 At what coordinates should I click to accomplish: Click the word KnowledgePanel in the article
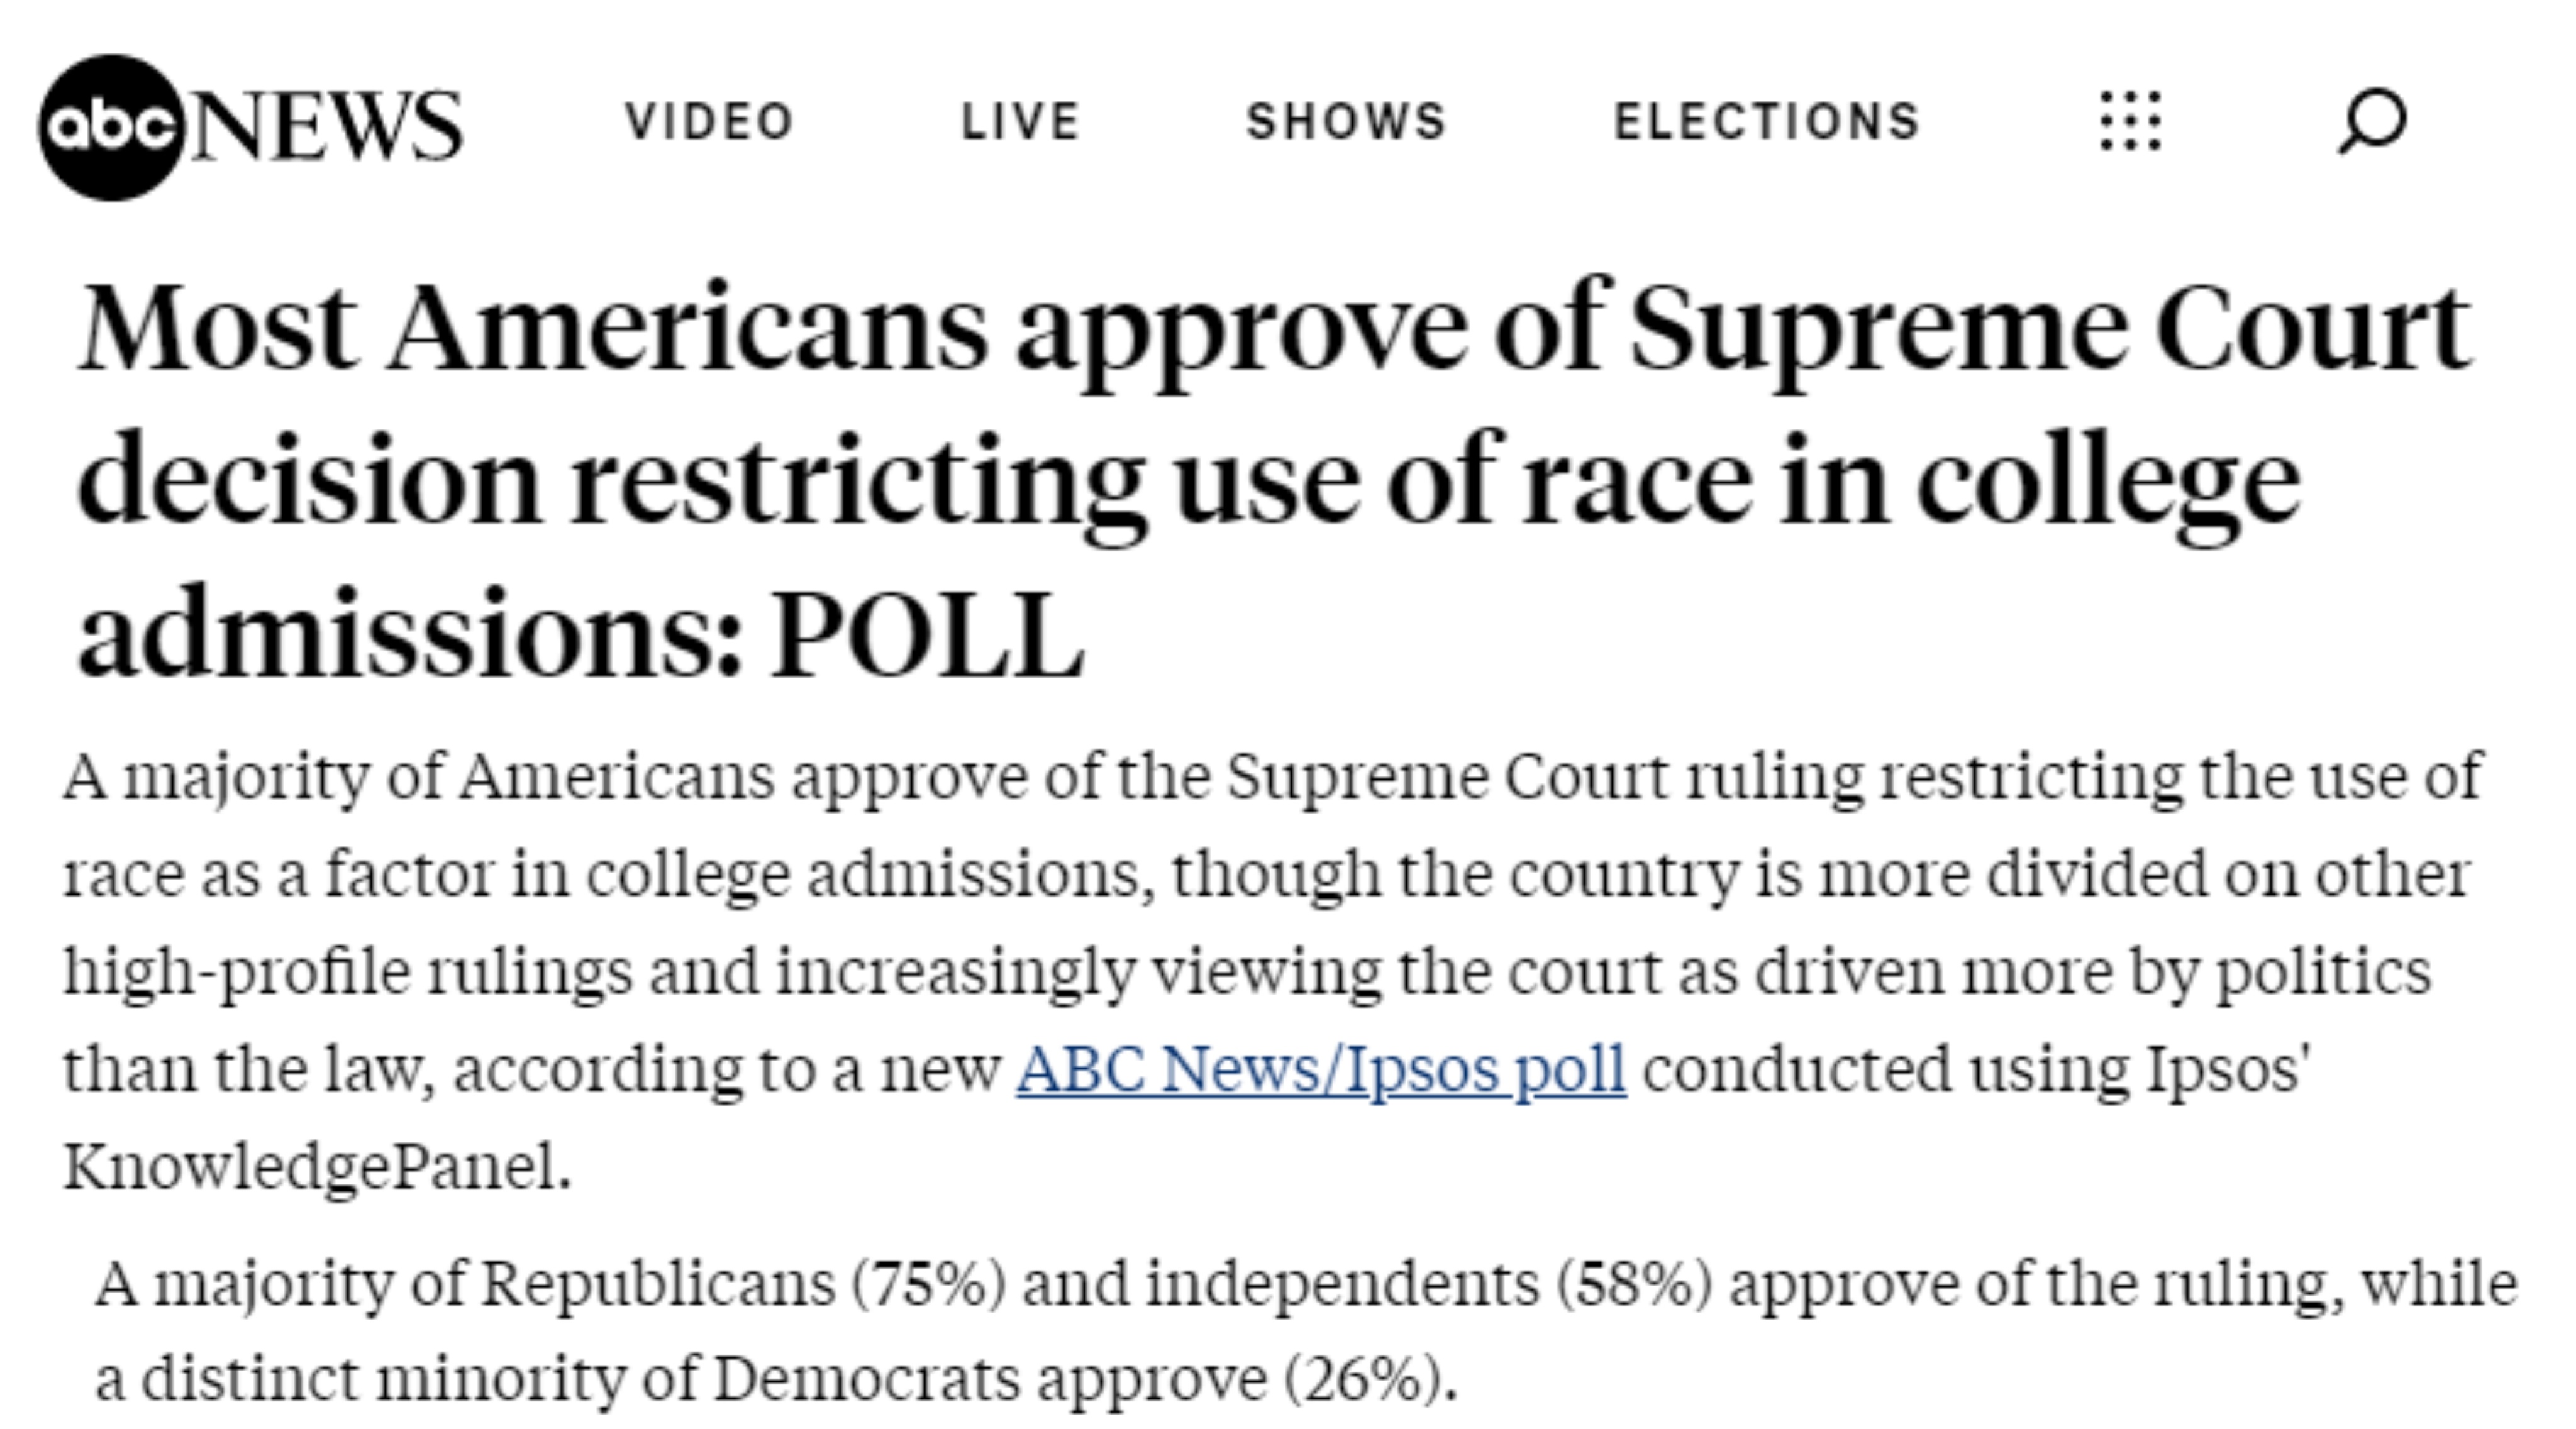coord(317,1167)
